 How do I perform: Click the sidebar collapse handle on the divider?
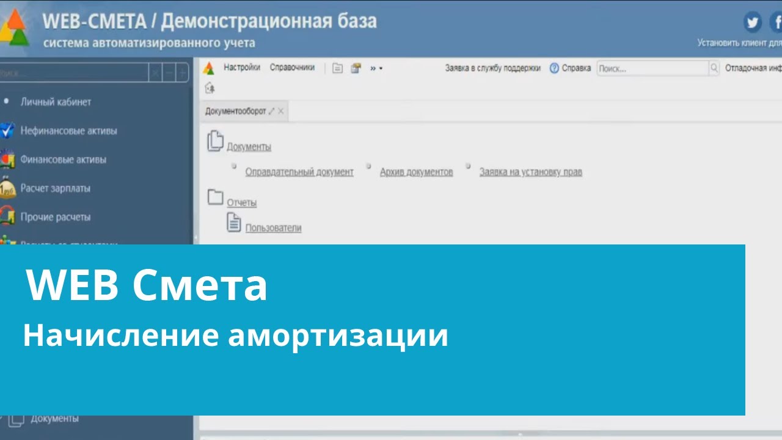tap(196, 237)
